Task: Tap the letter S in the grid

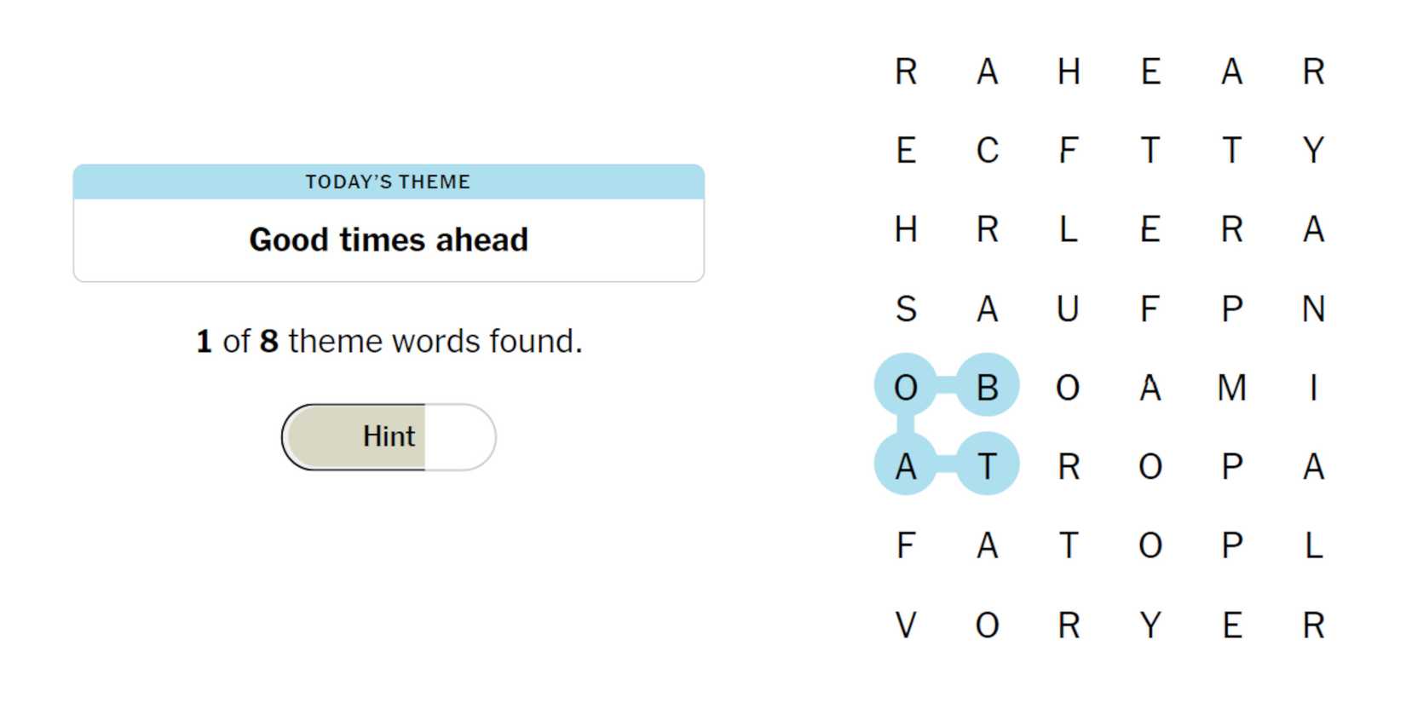Action: (906, 308)
